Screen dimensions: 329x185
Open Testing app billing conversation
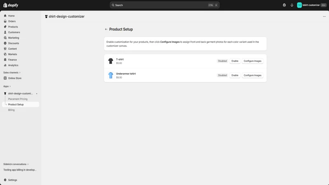click(20, 170)
